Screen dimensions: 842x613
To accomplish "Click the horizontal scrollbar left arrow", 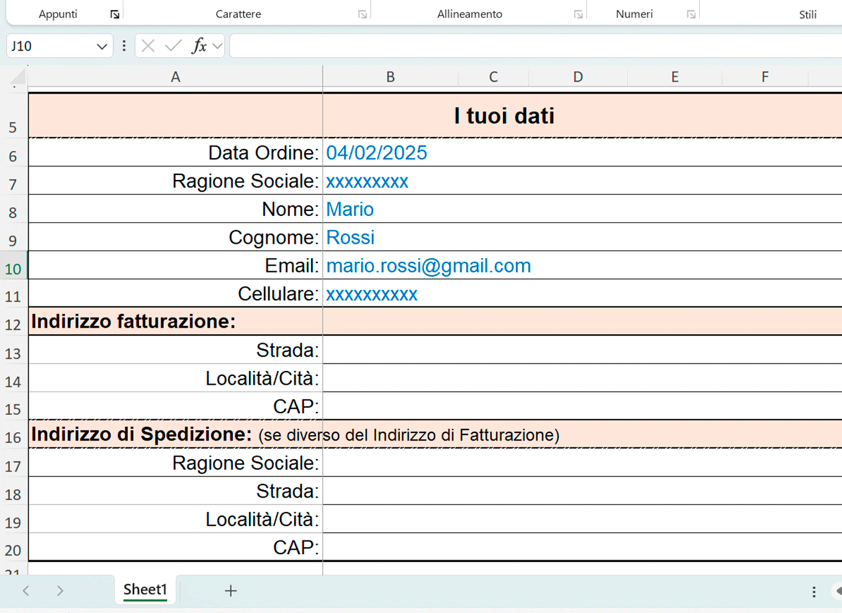I will click(x=838, y=591).
